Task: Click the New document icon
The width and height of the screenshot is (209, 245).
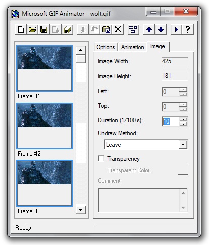Action: click(x=21, y=30)
